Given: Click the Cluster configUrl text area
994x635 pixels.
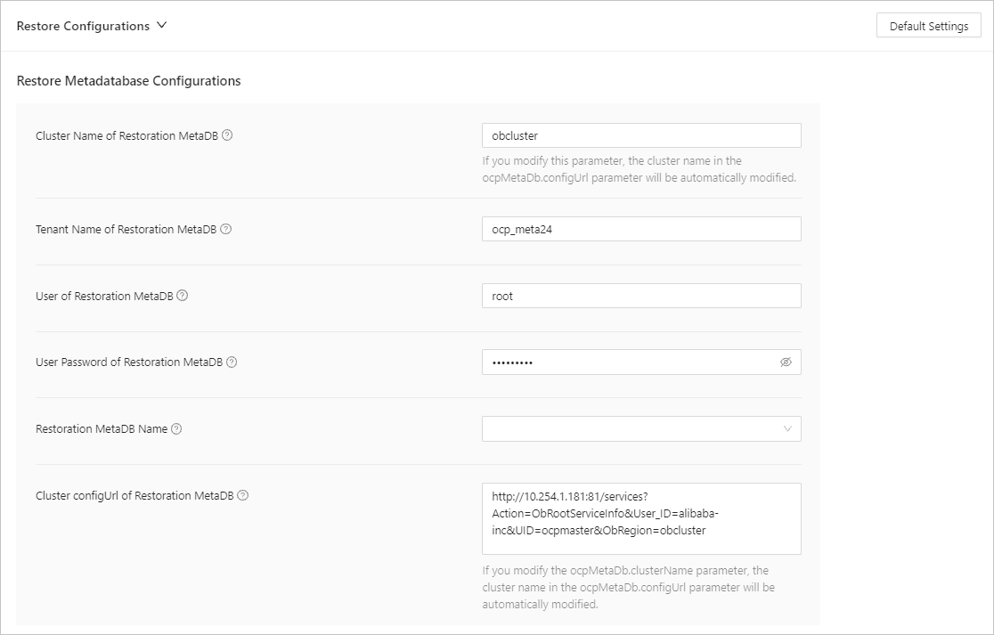Looking at the screenshot, I should click(641, 518).
